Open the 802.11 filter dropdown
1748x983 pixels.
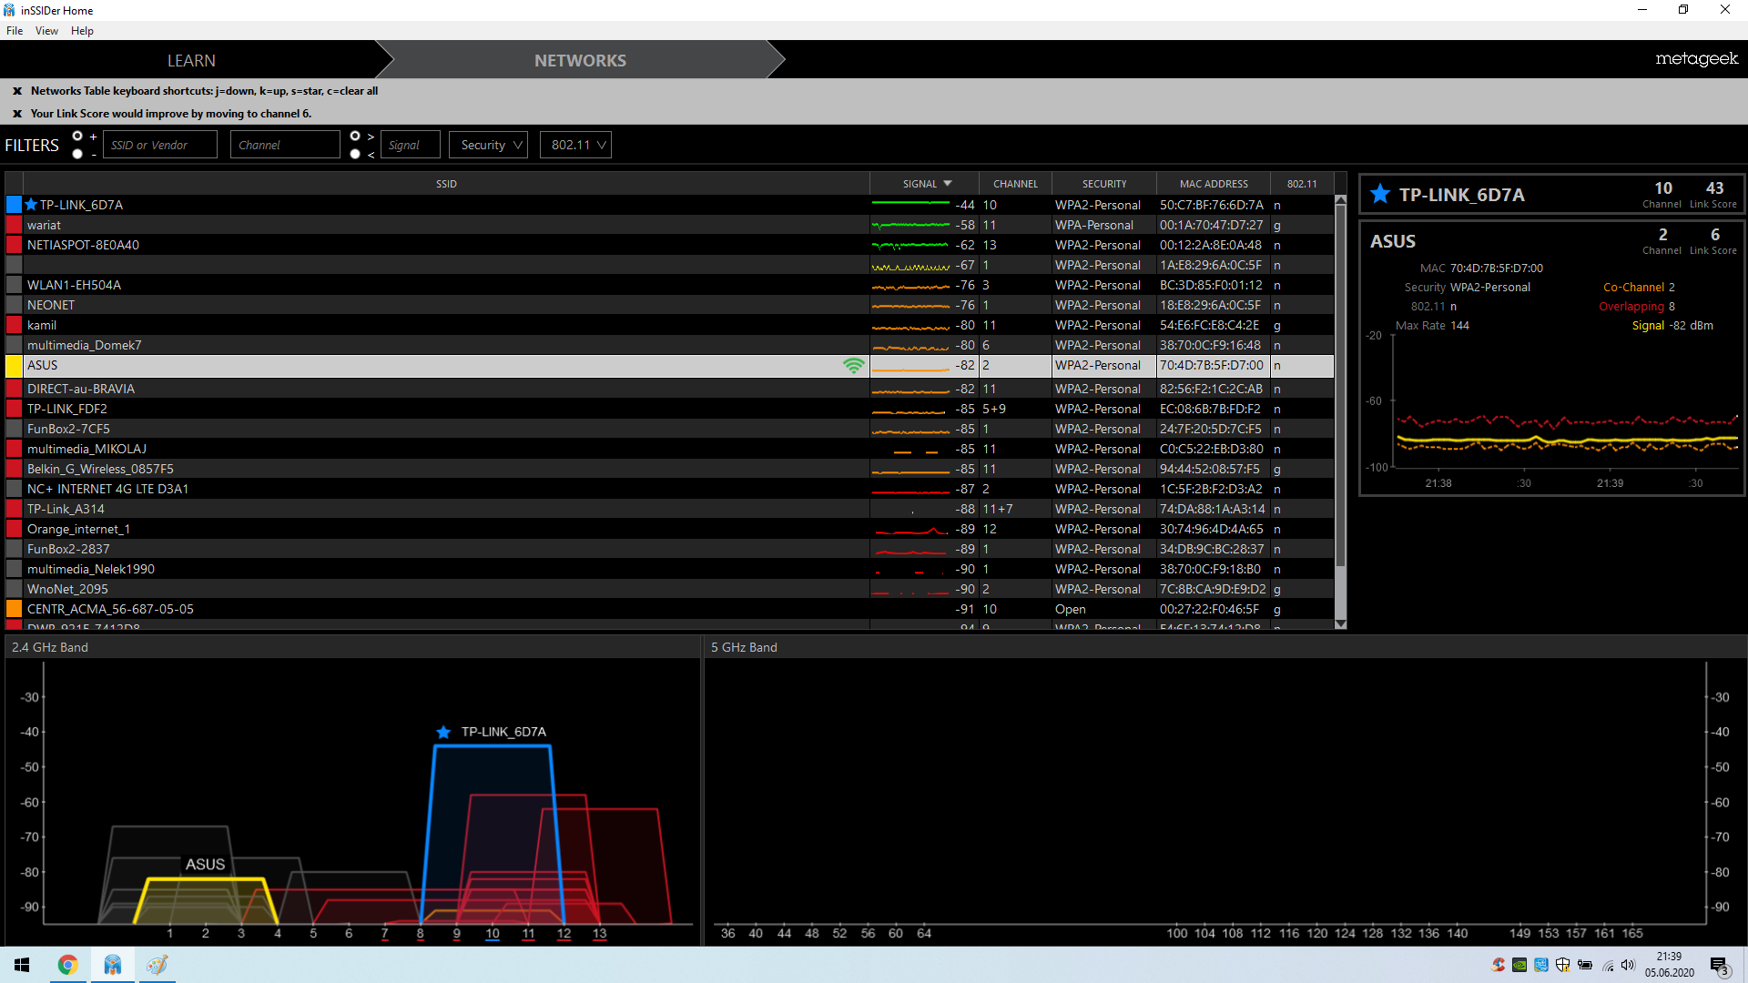point(575,145)
